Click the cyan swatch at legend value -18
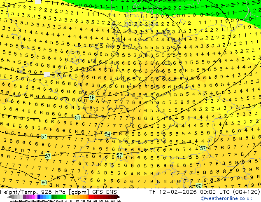The image size is (261, 202). (x=50, y=197)
